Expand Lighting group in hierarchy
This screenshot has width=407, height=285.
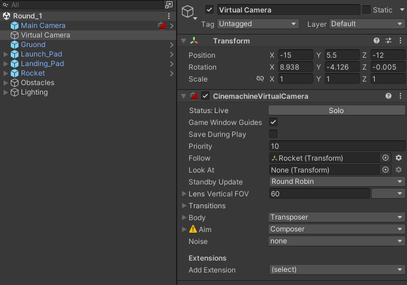coord(5,92)
